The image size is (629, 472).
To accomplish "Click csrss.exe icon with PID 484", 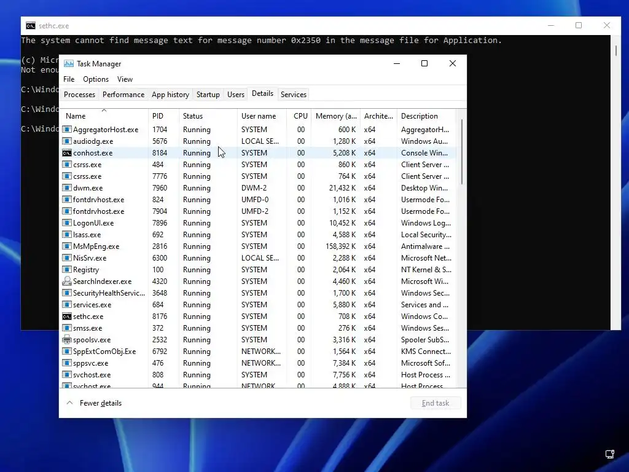I will [66, 165].
